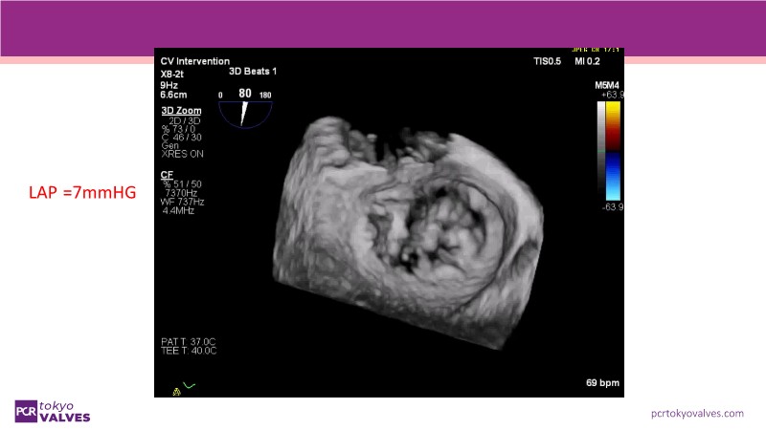Click the M5M4 color map label
This screenshot has width=766, height=430.
click(609, 85)
